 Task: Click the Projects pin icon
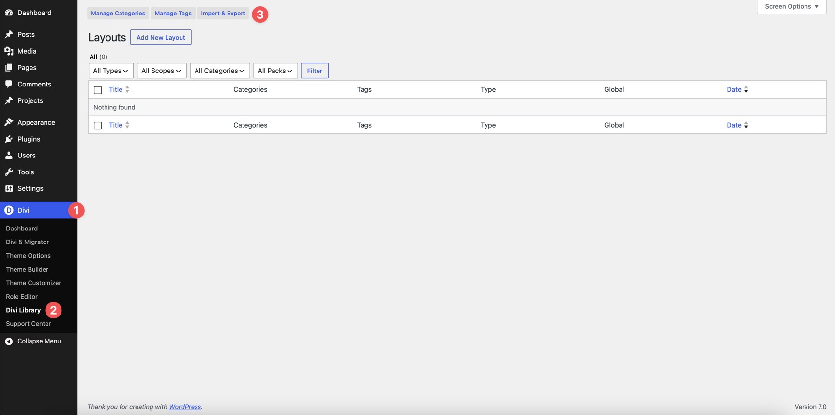click(x=9, y=100)
